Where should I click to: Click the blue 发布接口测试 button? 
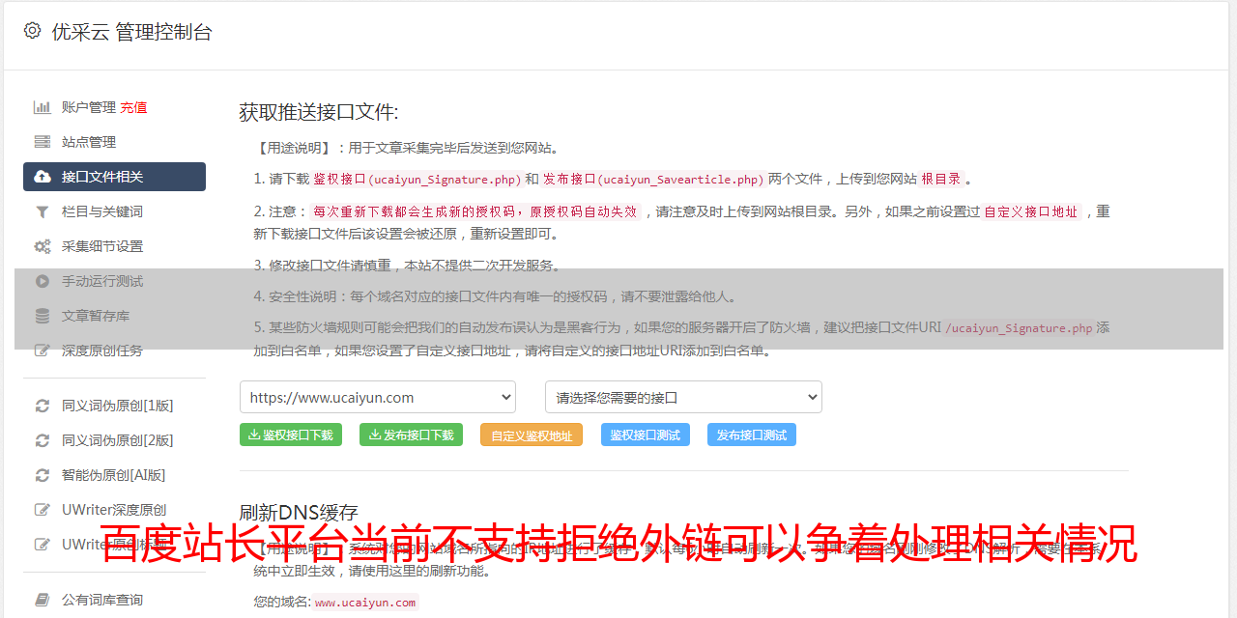(x=752, y=435)
